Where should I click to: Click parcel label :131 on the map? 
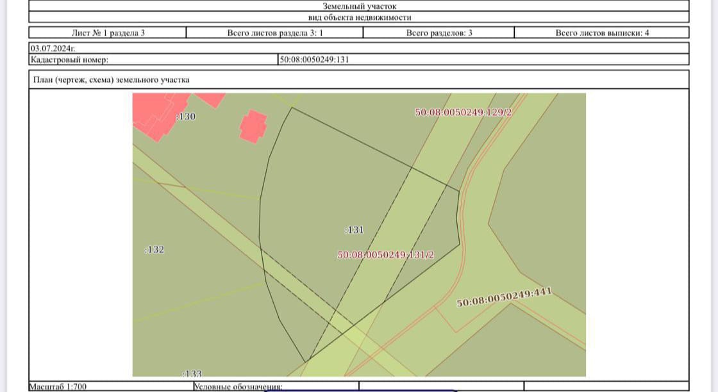[x=354, y=229]
